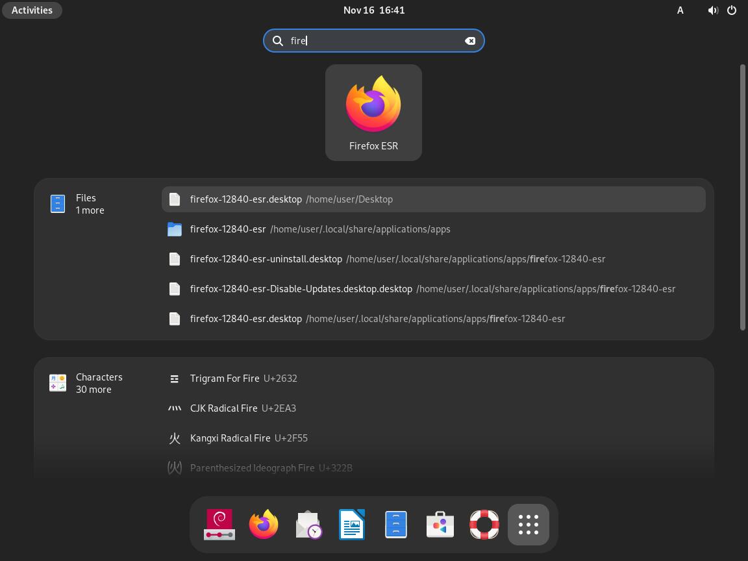This screenshot has height=561, width=748.
Task: Focus the search field containing 'fire'
Action: point(373,40)
